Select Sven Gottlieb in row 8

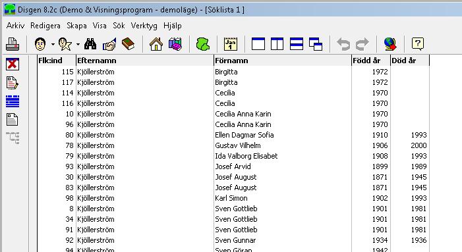(236, 209)
